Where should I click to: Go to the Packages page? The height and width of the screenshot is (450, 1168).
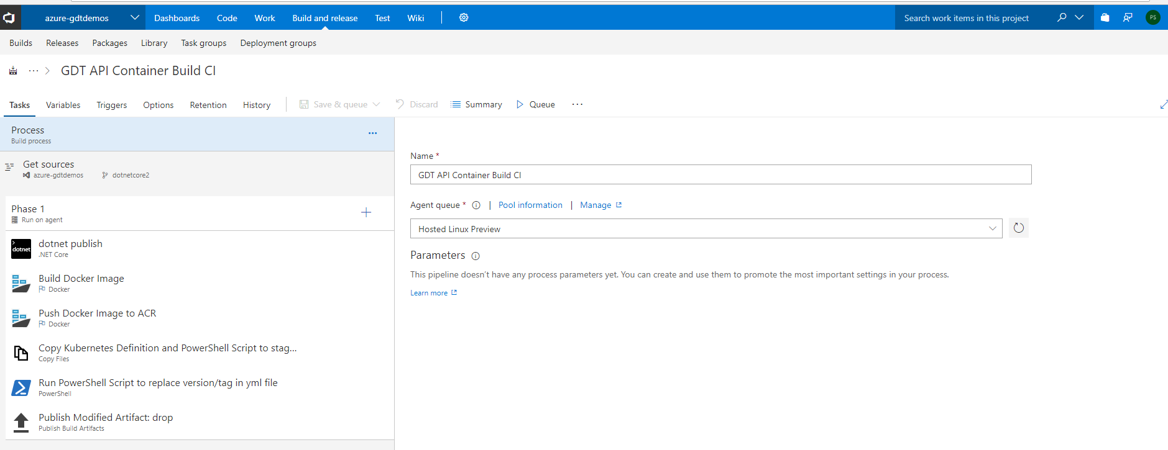pyautogui.click(x=110, y=43)
